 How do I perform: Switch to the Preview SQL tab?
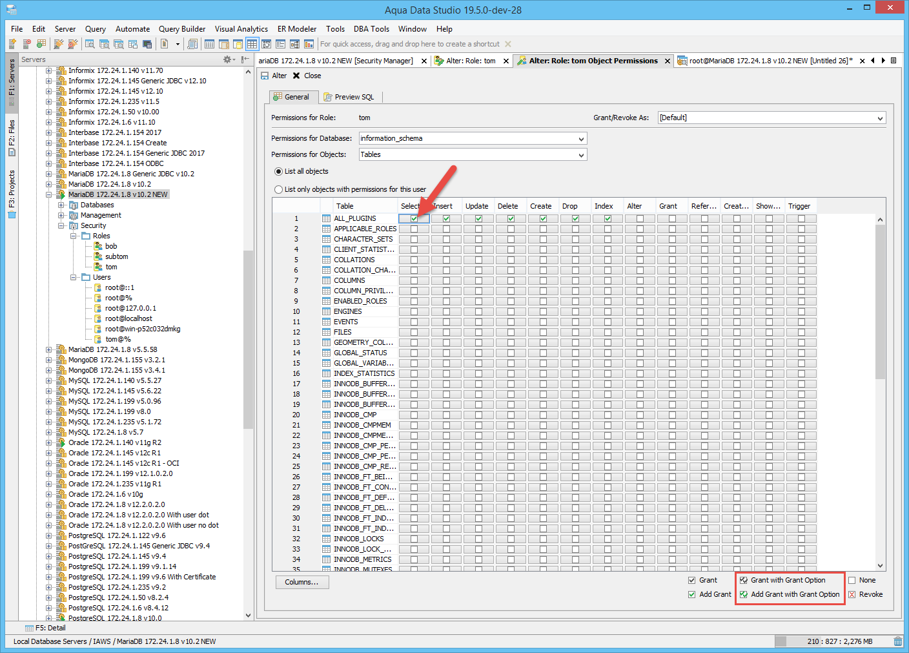click(349, 97)
